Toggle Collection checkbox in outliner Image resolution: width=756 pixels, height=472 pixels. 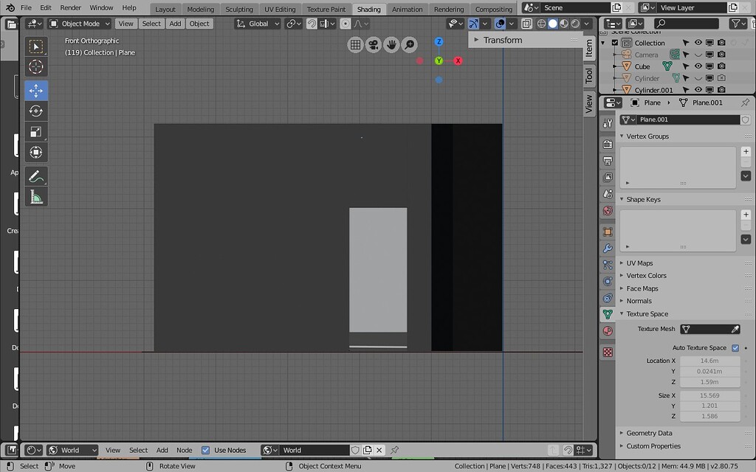coord(615,43)
